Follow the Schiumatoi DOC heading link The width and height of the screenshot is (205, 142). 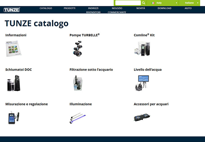pyautogui.click(x=19, y=70)
